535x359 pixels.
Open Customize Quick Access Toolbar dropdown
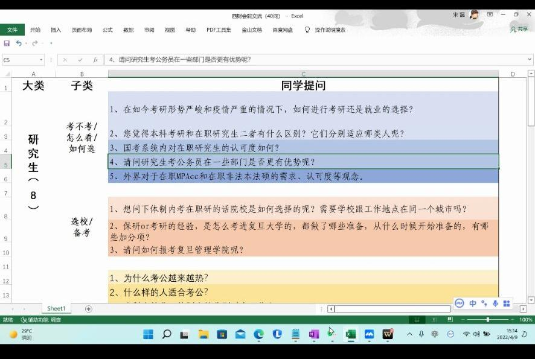pos(51,43)
